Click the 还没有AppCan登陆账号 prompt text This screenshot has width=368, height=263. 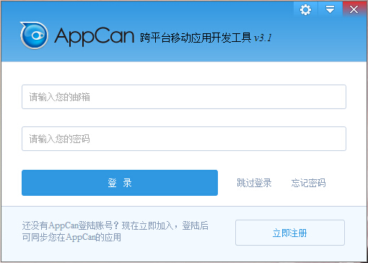tap(70, 225)
